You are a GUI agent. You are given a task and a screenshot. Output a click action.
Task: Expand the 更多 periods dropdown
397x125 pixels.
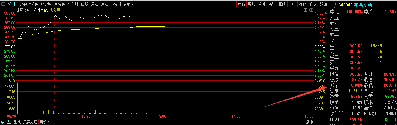pyautogui.click(x=128, y=4)
